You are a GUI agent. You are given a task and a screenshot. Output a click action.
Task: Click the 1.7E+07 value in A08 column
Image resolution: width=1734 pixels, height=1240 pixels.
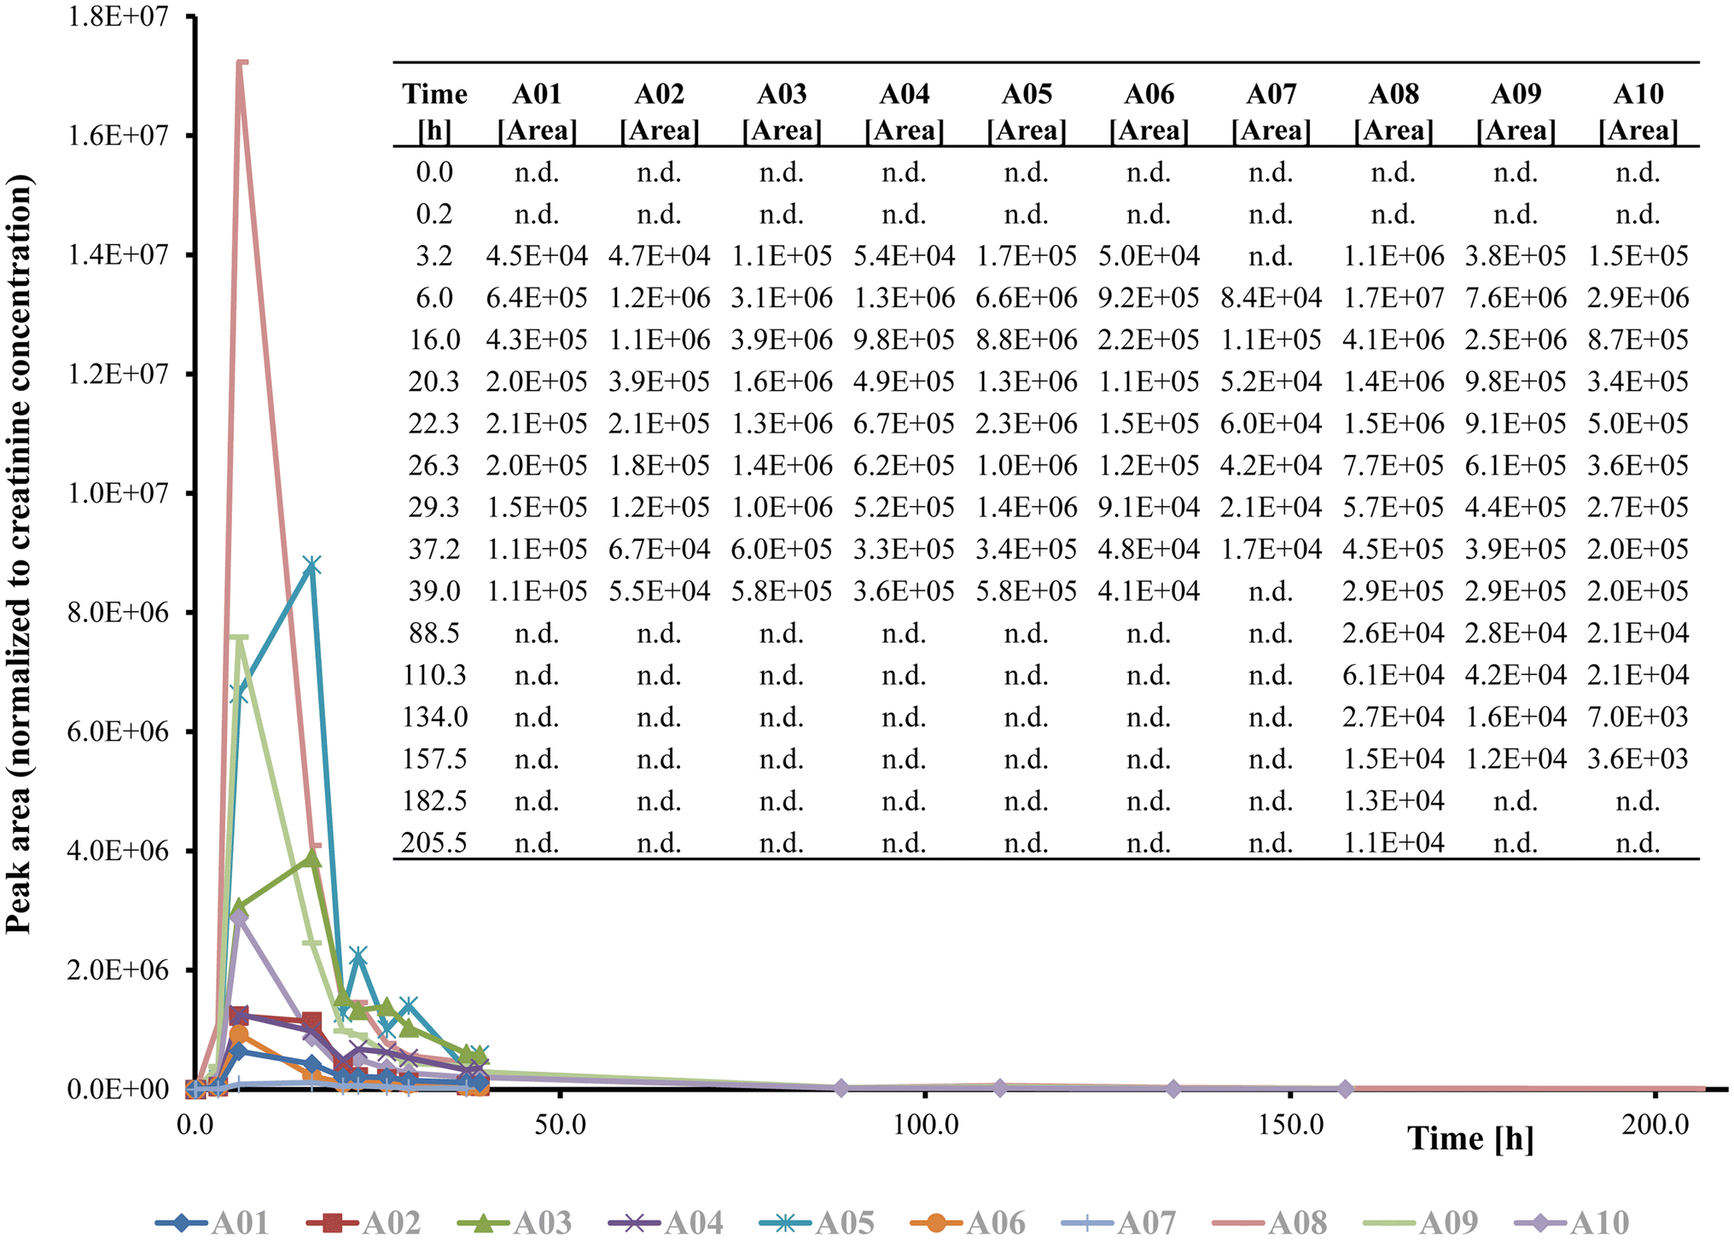coord(1393,298)
